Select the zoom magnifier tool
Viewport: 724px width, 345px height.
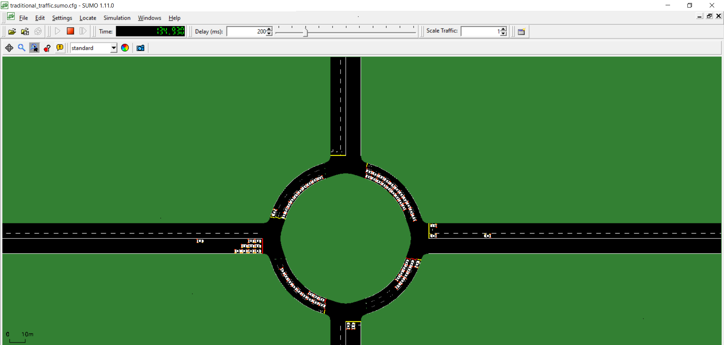(x=21, y=48)
